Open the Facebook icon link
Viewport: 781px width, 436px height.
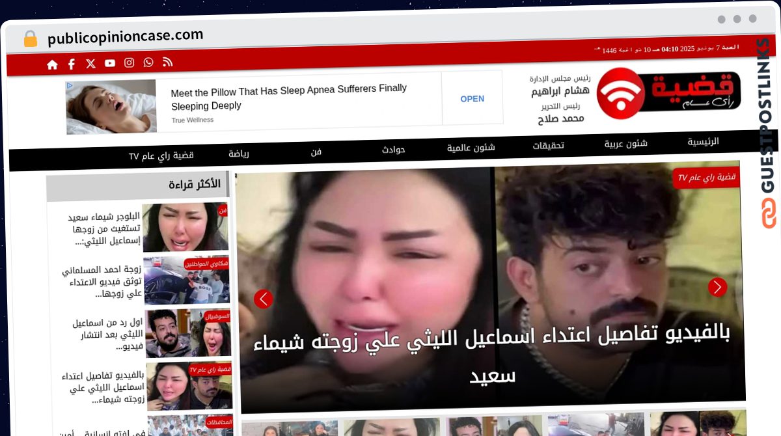72,64
